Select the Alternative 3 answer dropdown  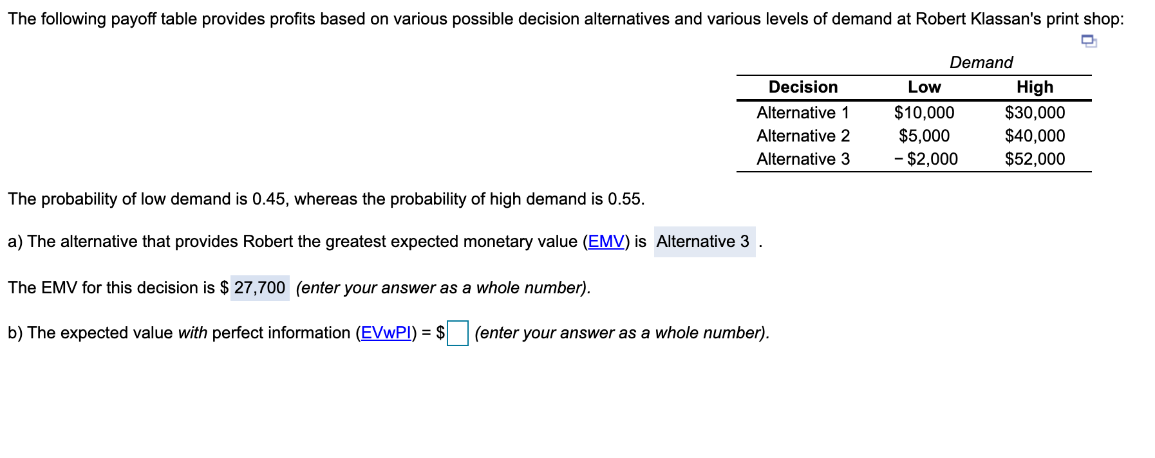[x=704, y=241]
